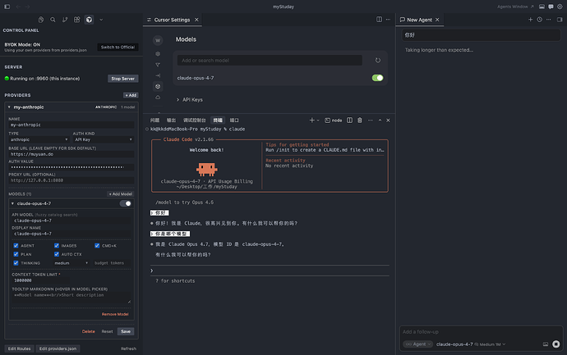Open the claude-opus-4-7 model picker in chat
Screen dimensions: 567x355
[x=471, y=344]
